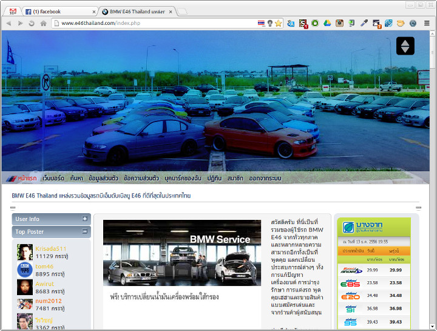Open the ข้อความส่วนตัว messages menu item

click(x=141, y=178)
